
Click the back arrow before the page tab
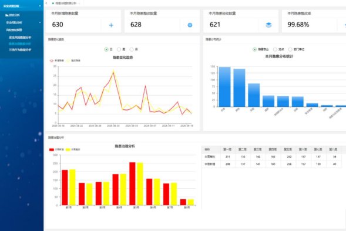click(46, 3)
